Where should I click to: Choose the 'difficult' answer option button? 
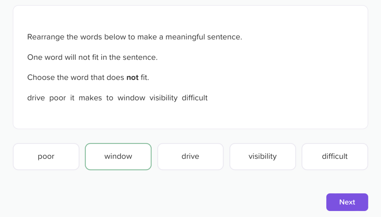[x=335, y=156]
